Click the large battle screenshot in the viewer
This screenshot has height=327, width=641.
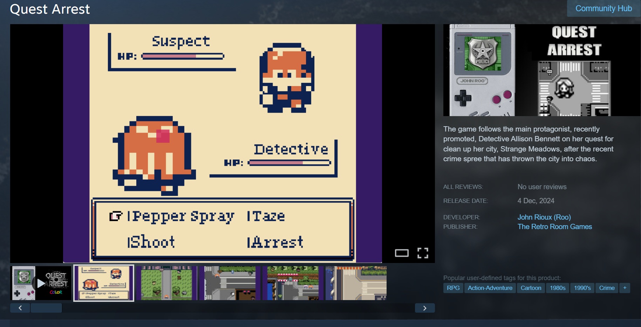click(x=223, y=143)
